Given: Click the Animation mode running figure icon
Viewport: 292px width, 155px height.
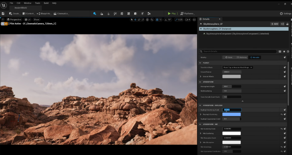Looking at the screenshot, I should pyautogui.click(x=142, y=13).
